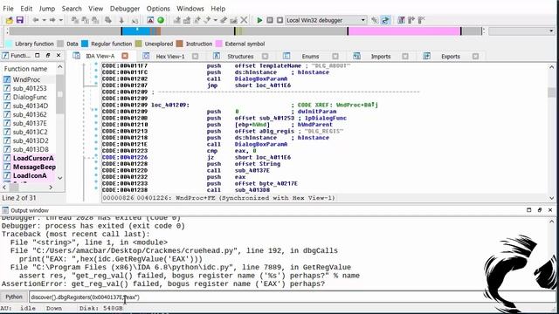Screen dimensions: 559x314
Task: Open the Jump menu
Action: coord(46,9)
